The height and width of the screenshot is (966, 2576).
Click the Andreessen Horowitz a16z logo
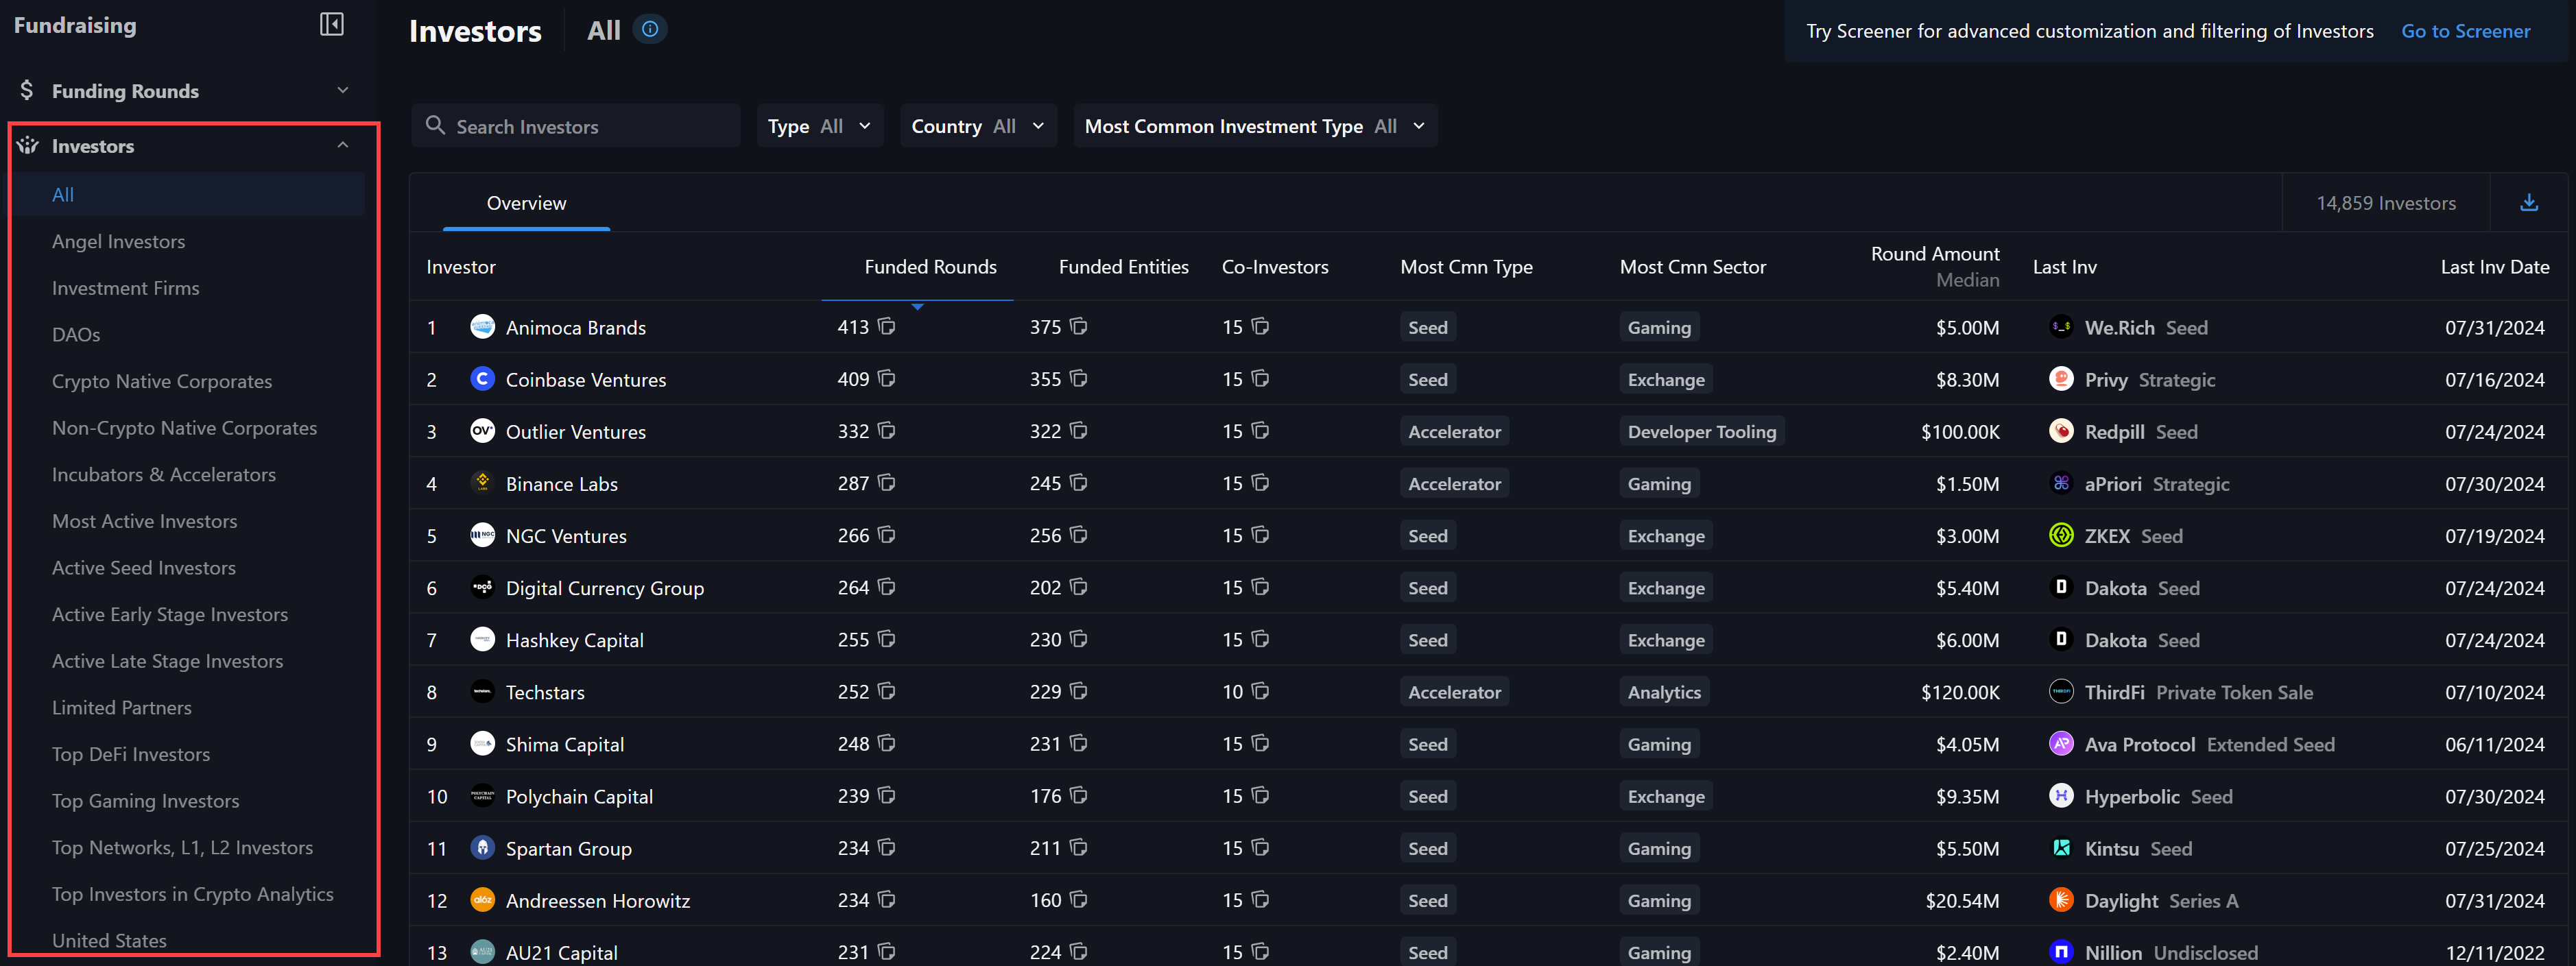tap(482, 899)
